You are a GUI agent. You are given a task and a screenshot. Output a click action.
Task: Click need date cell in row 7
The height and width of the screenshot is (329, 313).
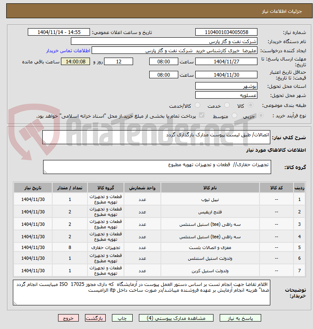33,271
